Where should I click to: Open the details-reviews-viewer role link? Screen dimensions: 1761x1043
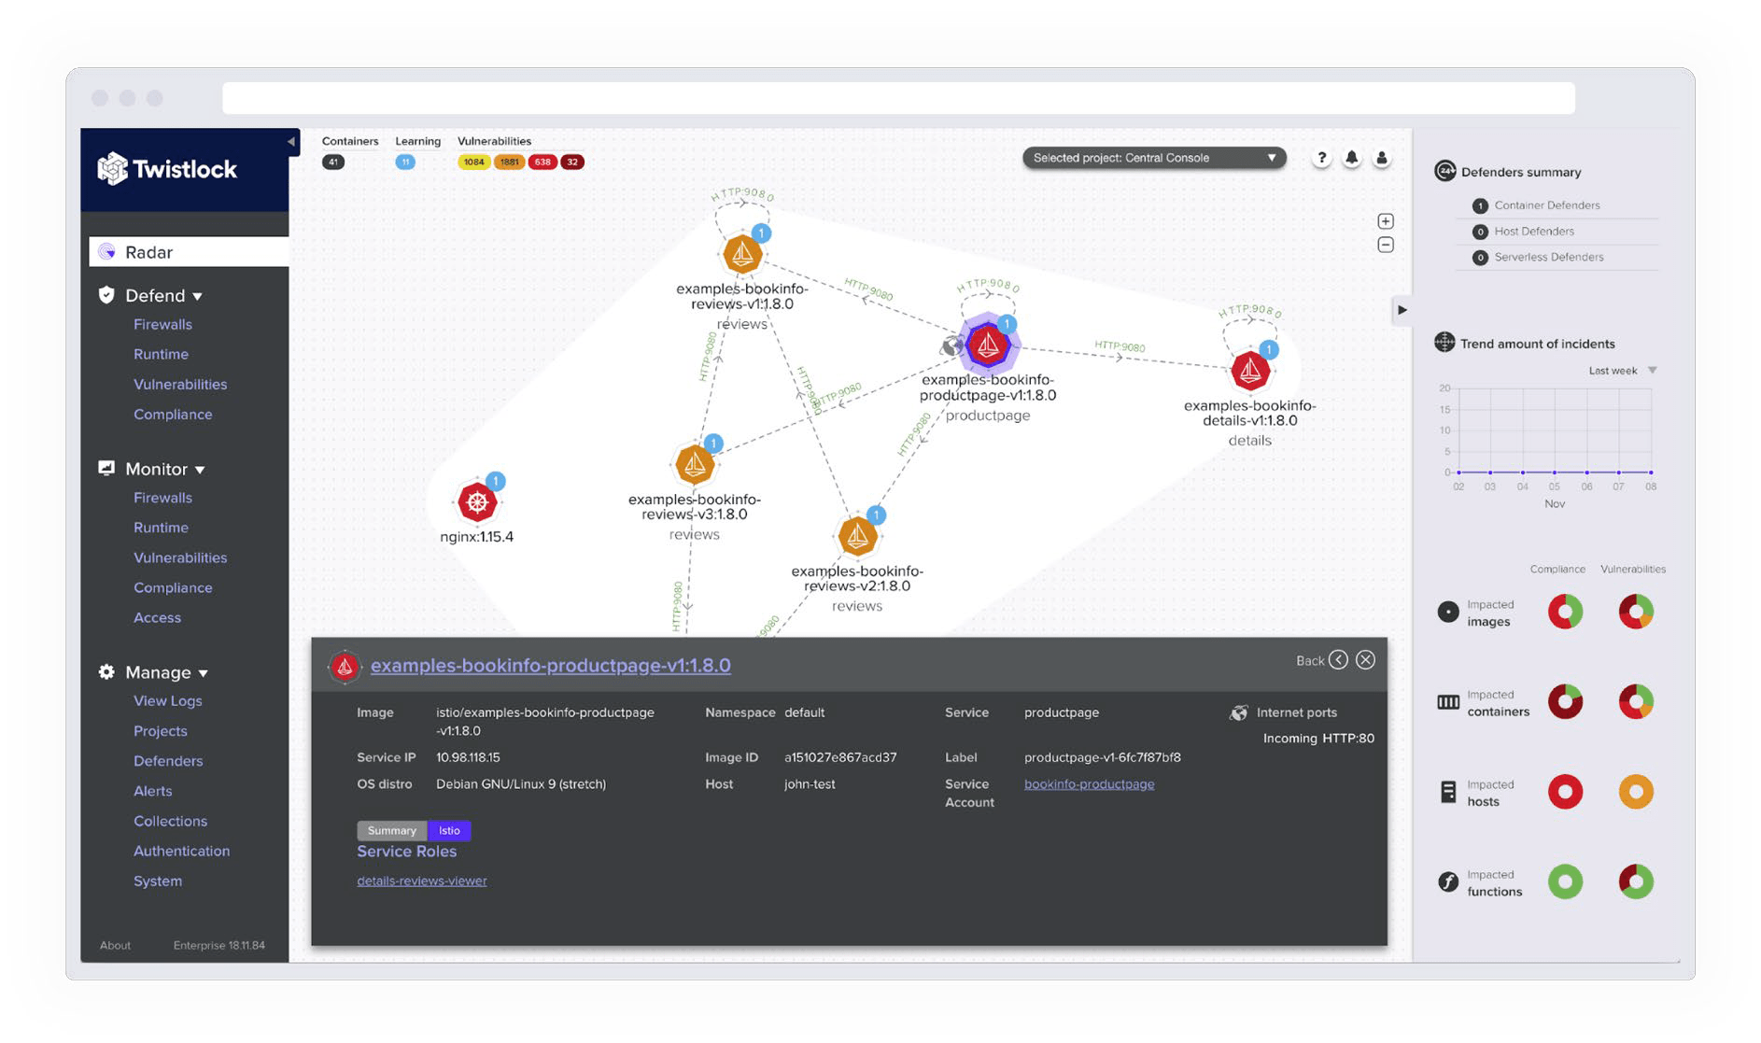coord(421,881)
